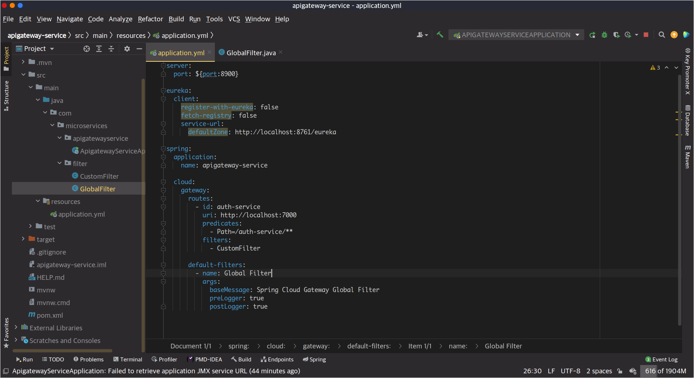Screen dimensions: 694x378
Task: Stop the running application via red square
Action: point(646,35)
